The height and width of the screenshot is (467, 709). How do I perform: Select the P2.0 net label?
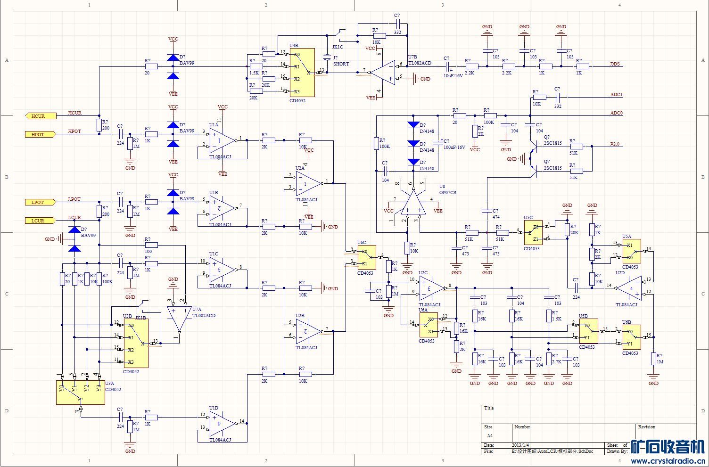(615, 143)
